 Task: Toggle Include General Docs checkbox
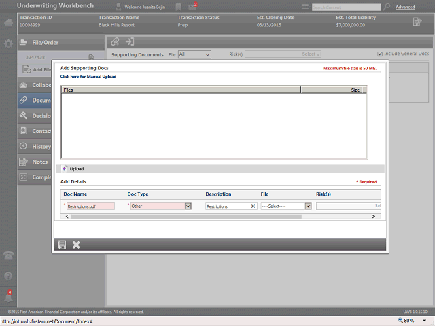pyautogui.click(x=380, y=54)
